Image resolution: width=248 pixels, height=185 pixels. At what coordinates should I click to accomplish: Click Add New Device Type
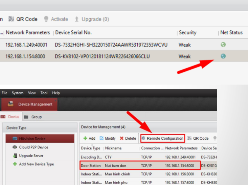(x=36, y=164)
